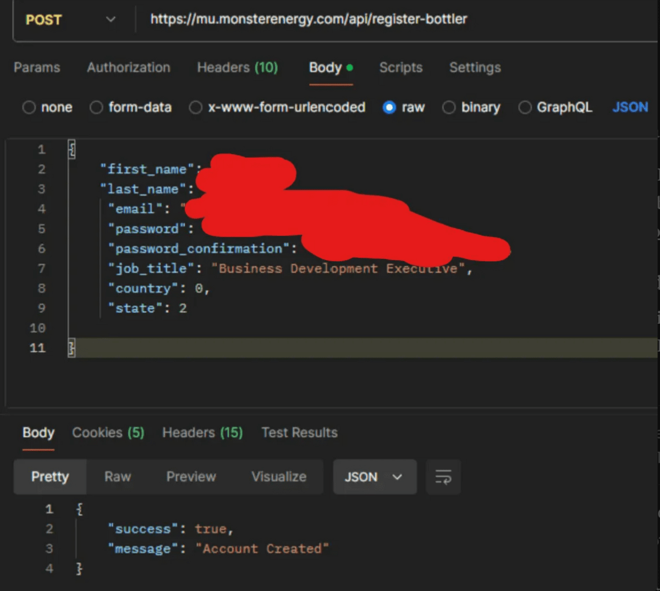This screenshot has width=660, height=591.
Task: Open the Authorization tab
Action: tap(129, 68)
